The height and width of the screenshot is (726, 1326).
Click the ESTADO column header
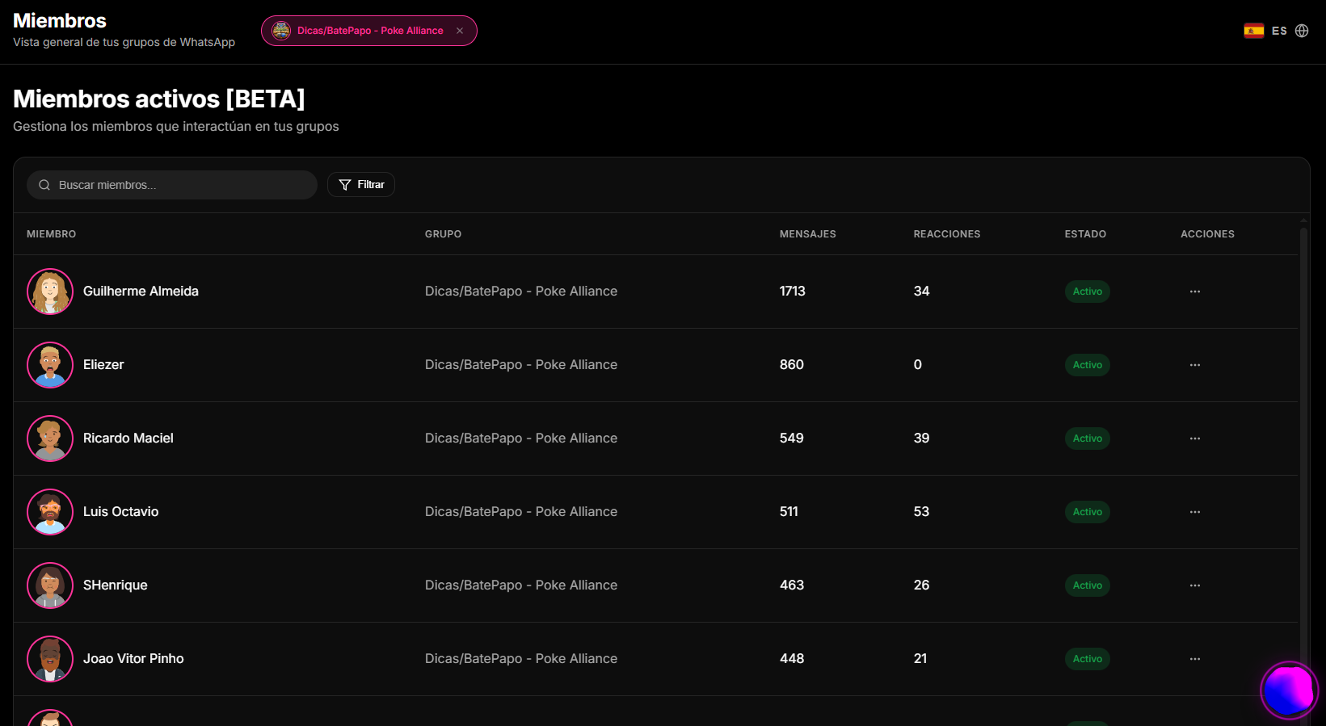[1085, 234]
